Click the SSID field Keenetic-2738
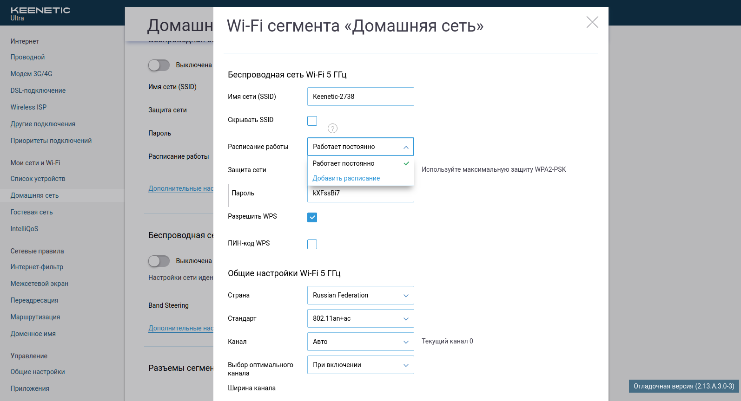This screenshot has height=401, width=741. (x=361, y=97)
